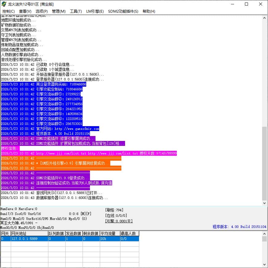
Task: Click the 网关地址 column header
Action: 29,233
